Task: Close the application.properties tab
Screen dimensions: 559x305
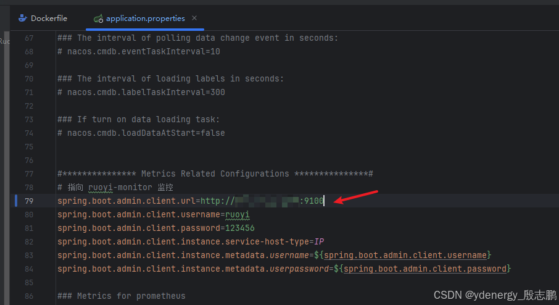Action: (194, 19)
